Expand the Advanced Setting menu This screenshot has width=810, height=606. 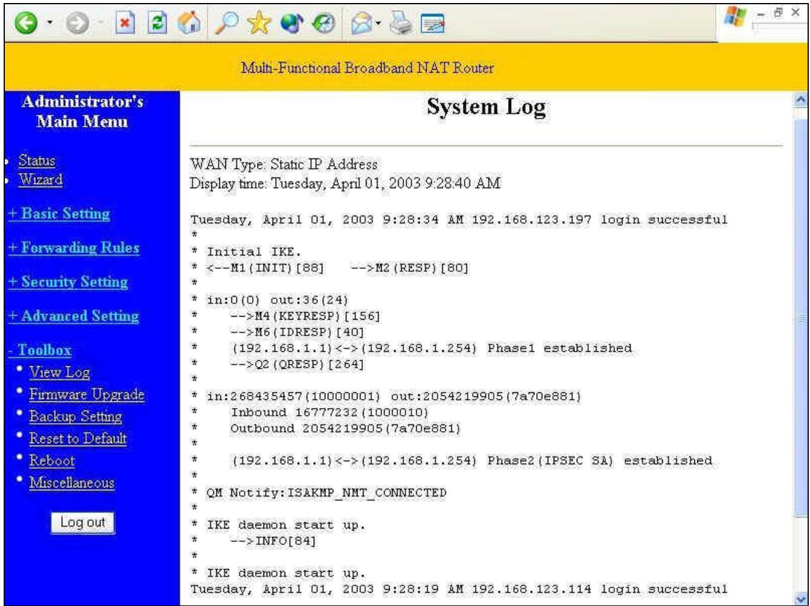pos(73,315)
